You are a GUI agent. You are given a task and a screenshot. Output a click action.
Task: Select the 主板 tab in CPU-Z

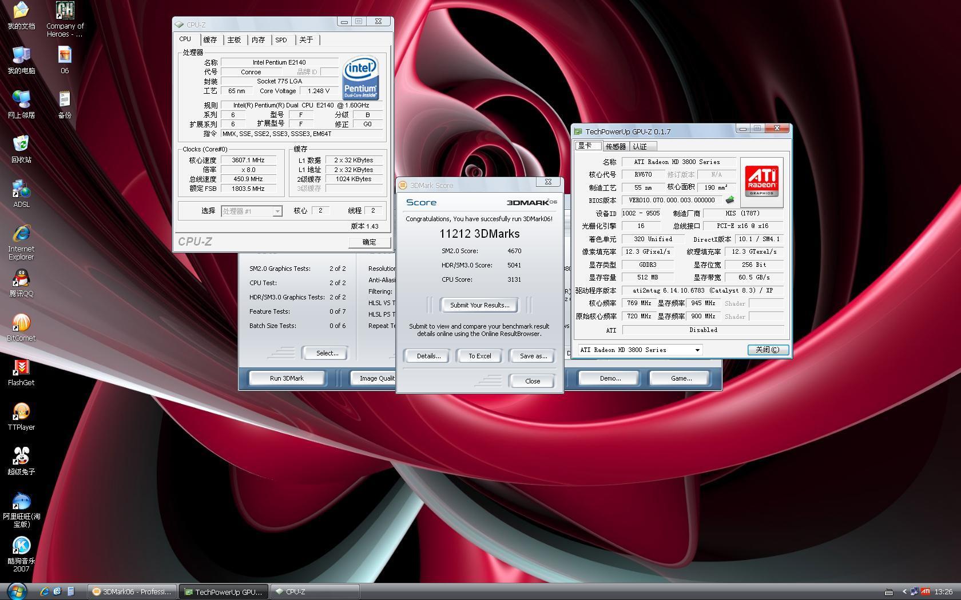click(234, 40)
